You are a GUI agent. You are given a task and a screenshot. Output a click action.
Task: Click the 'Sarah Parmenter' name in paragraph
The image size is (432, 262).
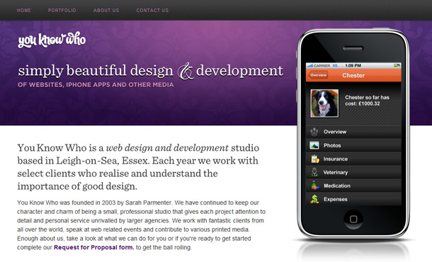click(149, 203)
